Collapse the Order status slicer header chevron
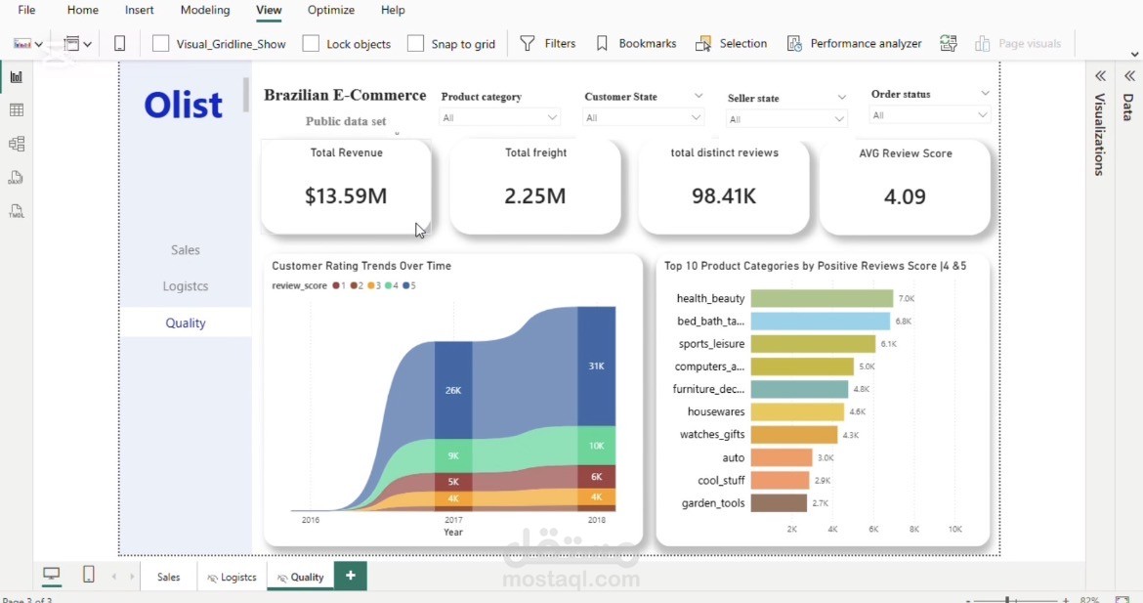Image resolution: width=1143 pixels, height=603 pixels. (985, 93)
